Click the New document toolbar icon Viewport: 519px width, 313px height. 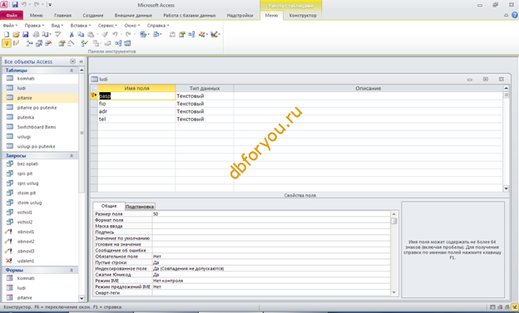pos(7,34)
